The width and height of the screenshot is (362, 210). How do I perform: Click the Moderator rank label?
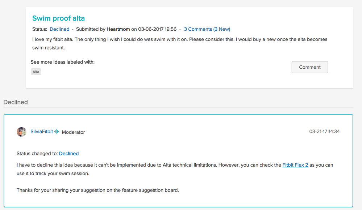(74, 132)
